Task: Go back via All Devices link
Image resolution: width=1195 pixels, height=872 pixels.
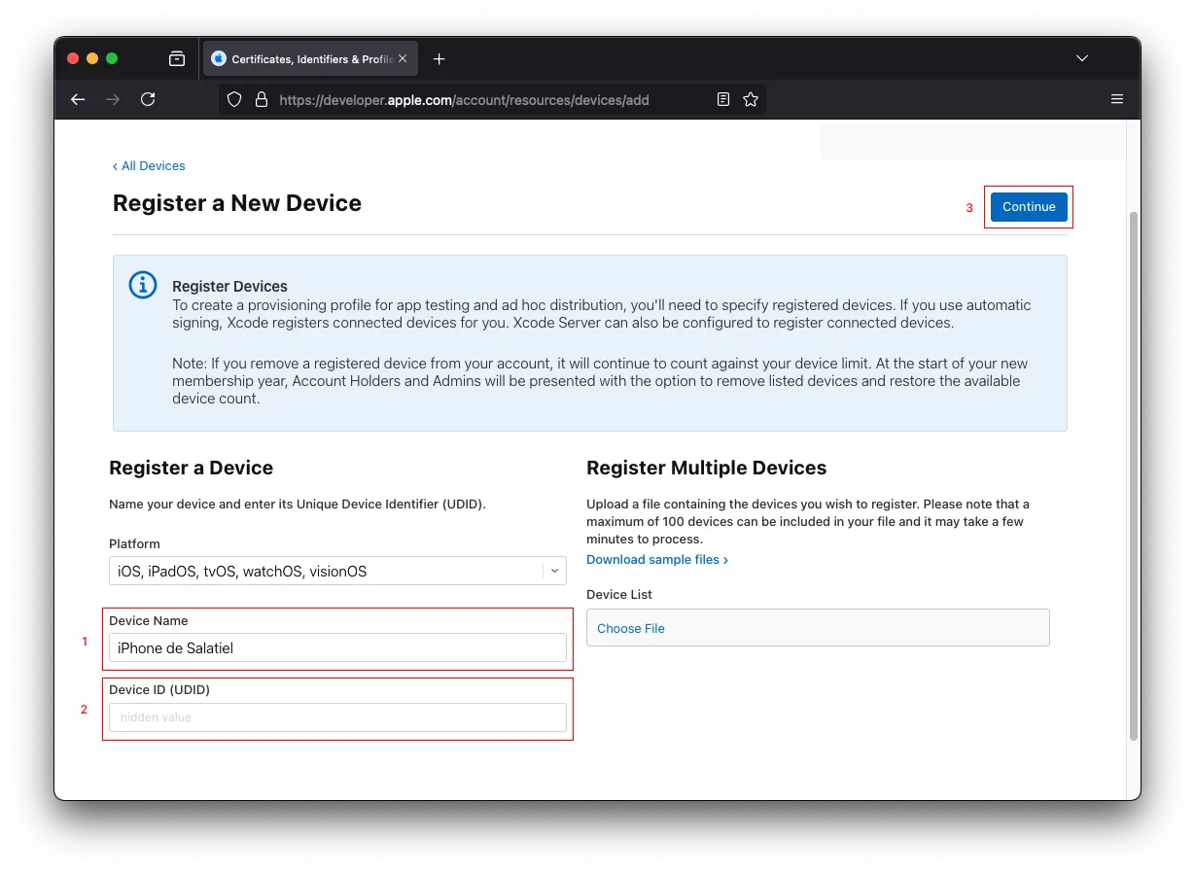Action: pyautogui.click(x=149, y=165)
